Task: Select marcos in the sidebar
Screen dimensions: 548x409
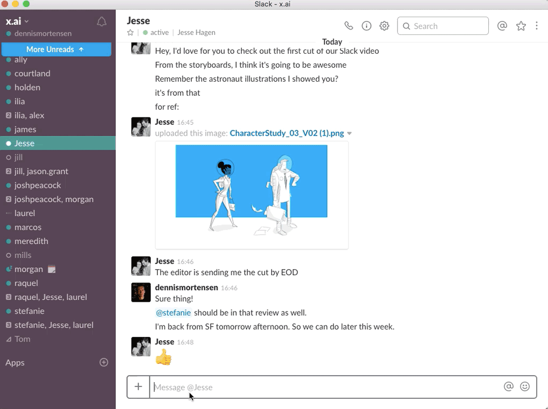Action: coord(58,227)
